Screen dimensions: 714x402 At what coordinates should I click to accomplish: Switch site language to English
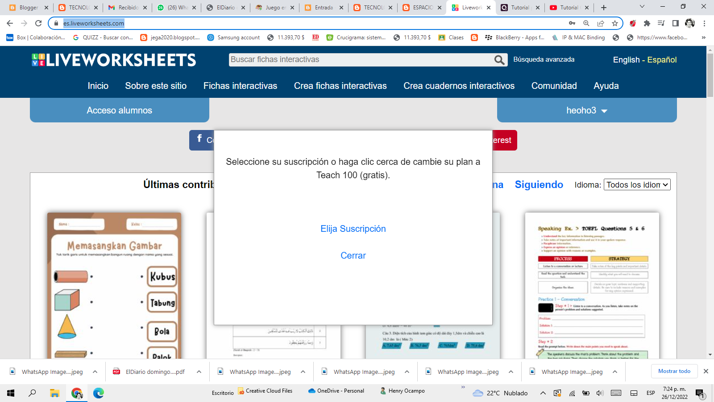tap(626, 60)
